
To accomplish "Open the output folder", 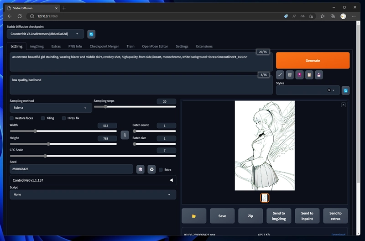I will click(194, 216).
